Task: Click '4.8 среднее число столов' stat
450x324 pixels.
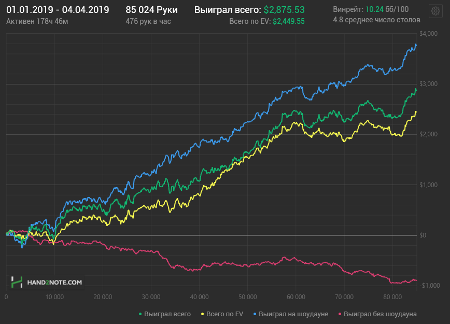Action: coord(376,20)
